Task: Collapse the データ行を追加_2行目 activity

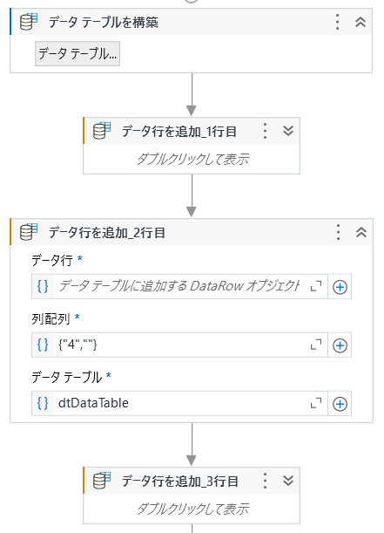Action: (x=361, y=232)
